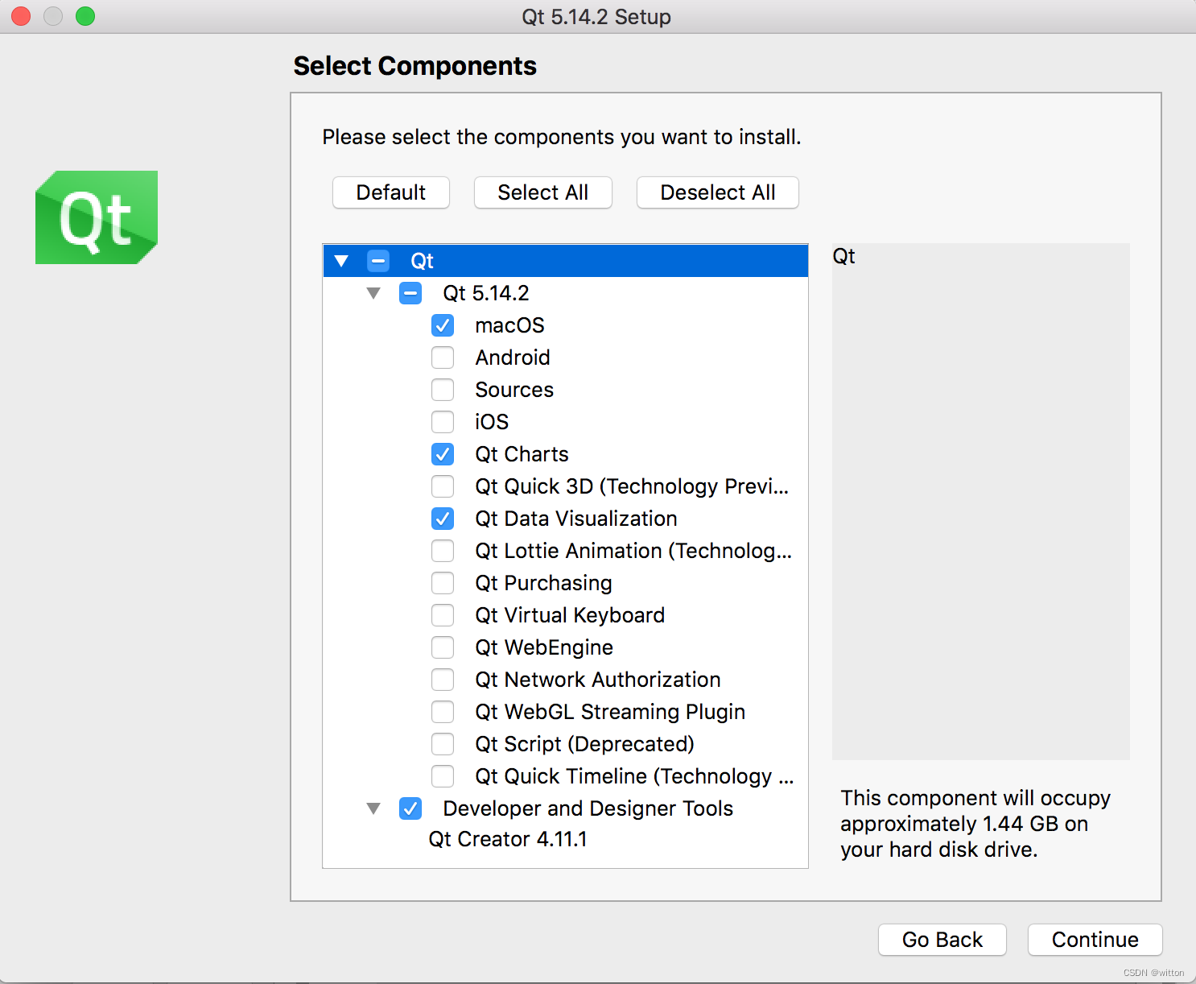Select Qt Creator 4.11.1 item

508,839
